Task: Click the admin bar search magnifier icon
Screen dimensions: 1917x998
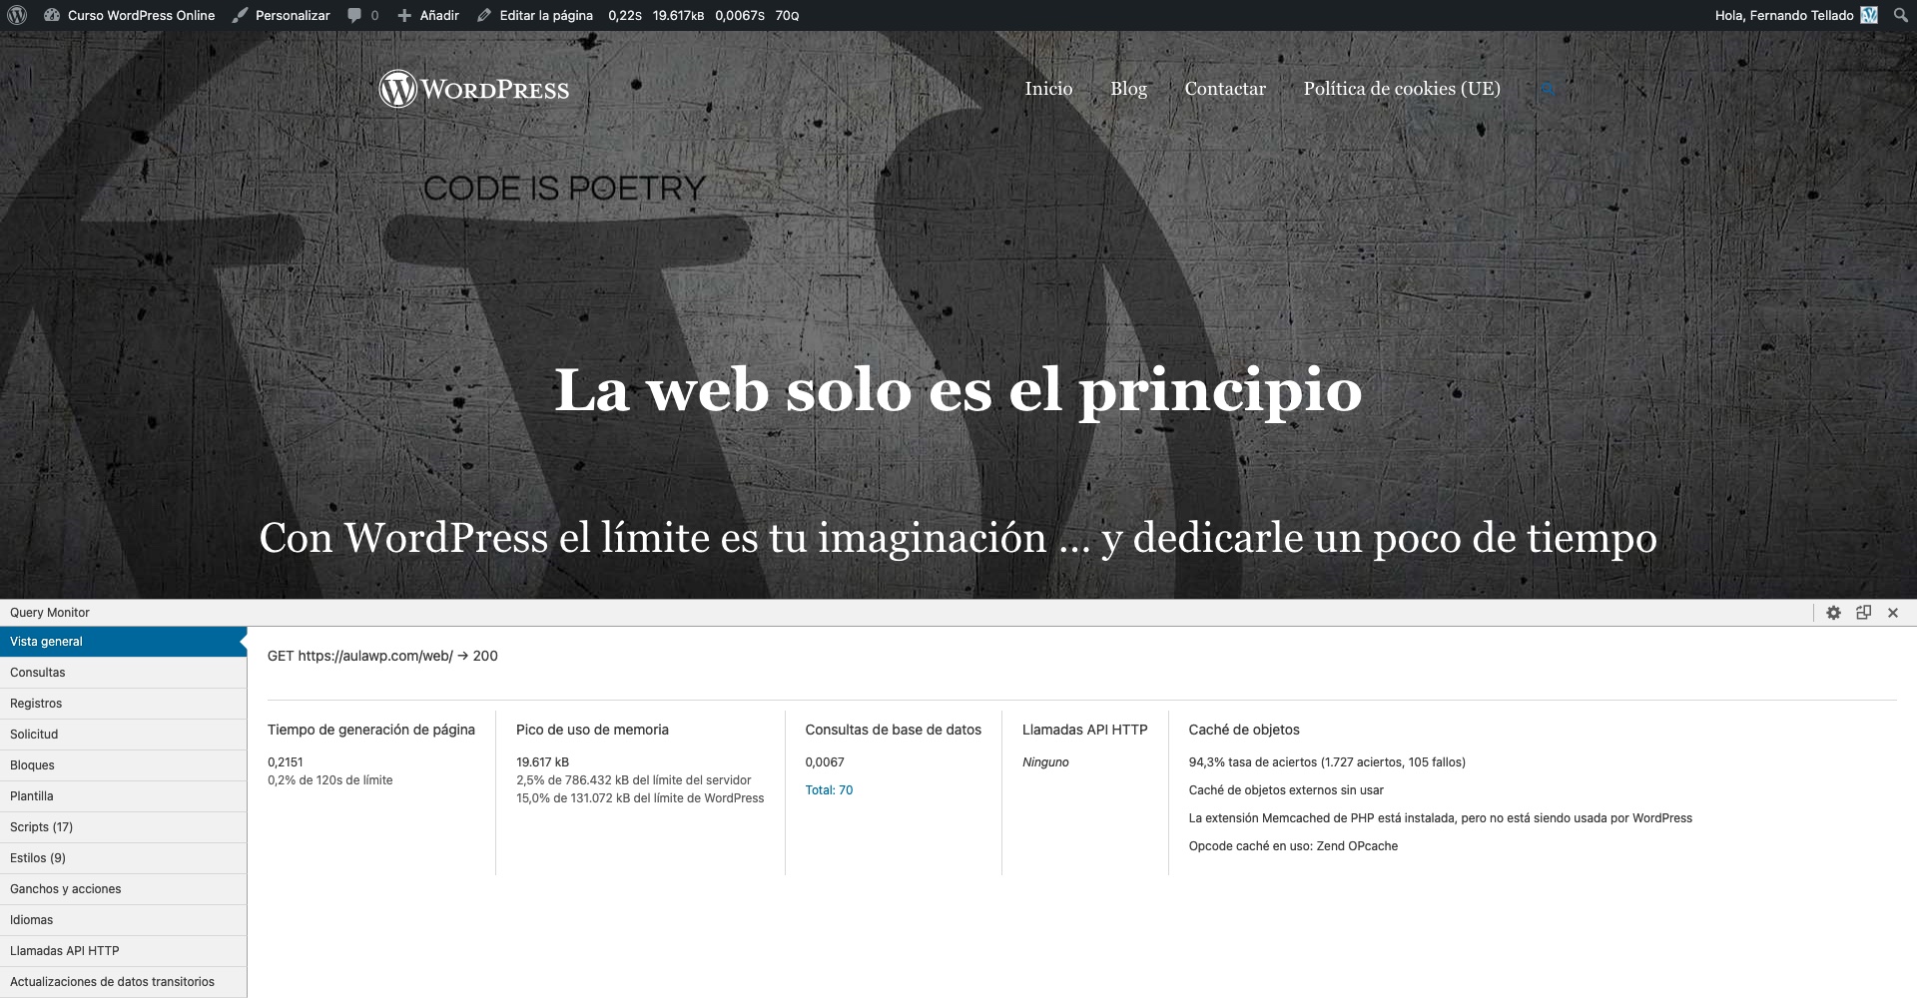Action: click(1900, 15)
